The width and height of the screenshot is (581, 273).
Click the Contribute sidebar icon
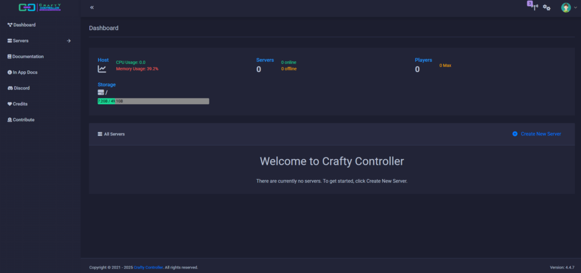[10, 120]
